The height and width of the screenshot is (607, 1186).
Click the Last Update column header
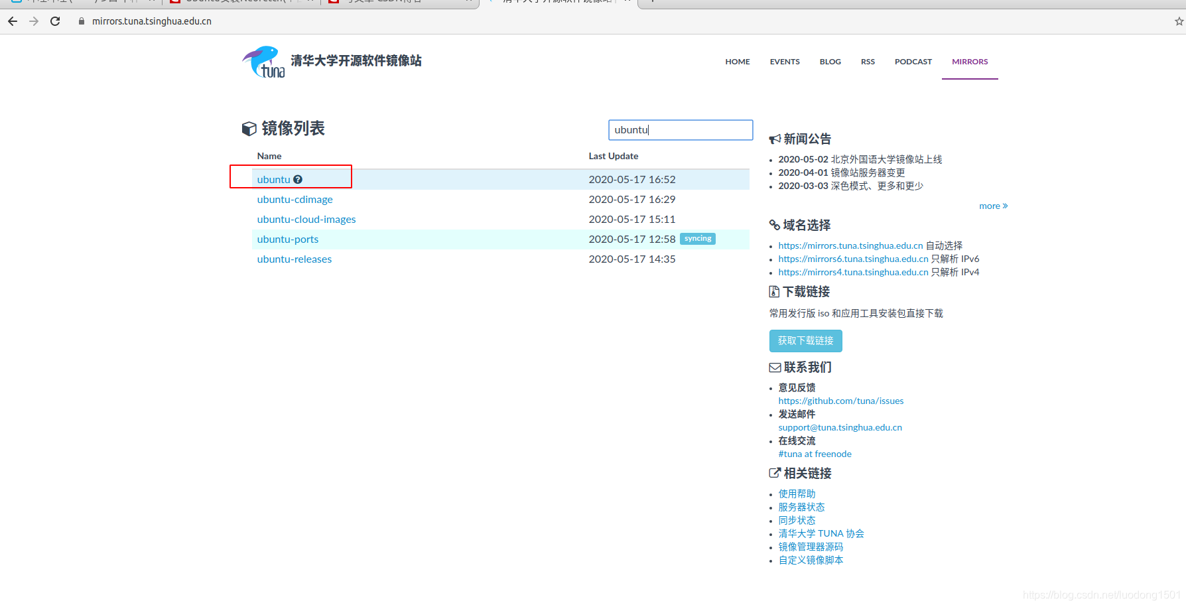point(613,156)
